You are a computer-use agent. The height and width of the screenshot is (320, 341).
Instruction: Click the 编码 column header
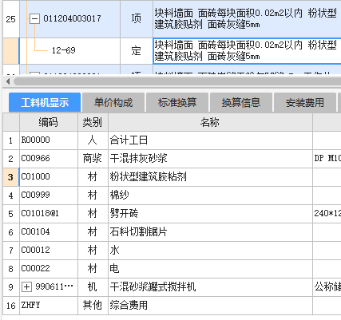pos(49,122)
